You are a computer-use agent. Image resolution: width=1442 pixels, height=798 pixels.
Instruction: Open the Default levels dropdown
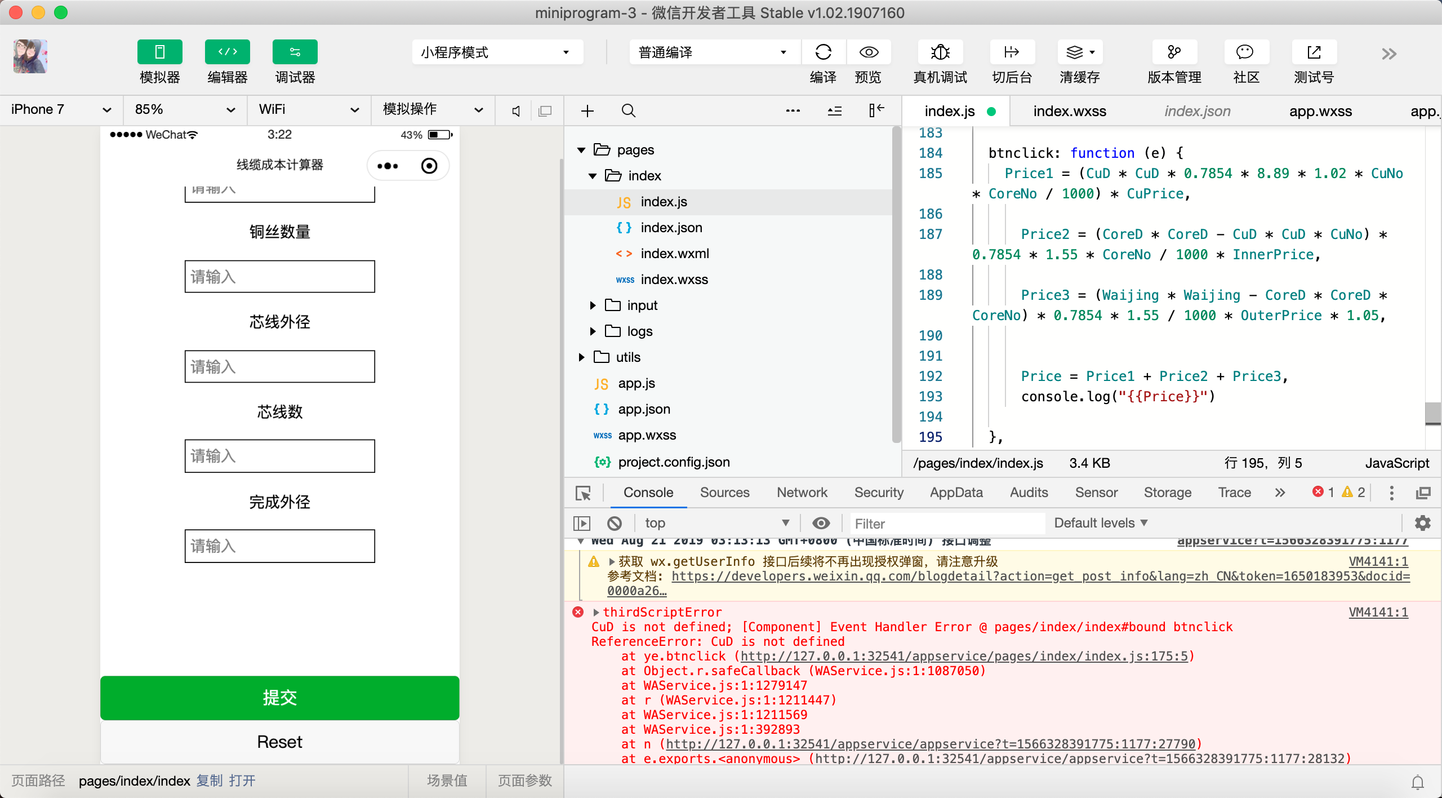point(1100,524)
